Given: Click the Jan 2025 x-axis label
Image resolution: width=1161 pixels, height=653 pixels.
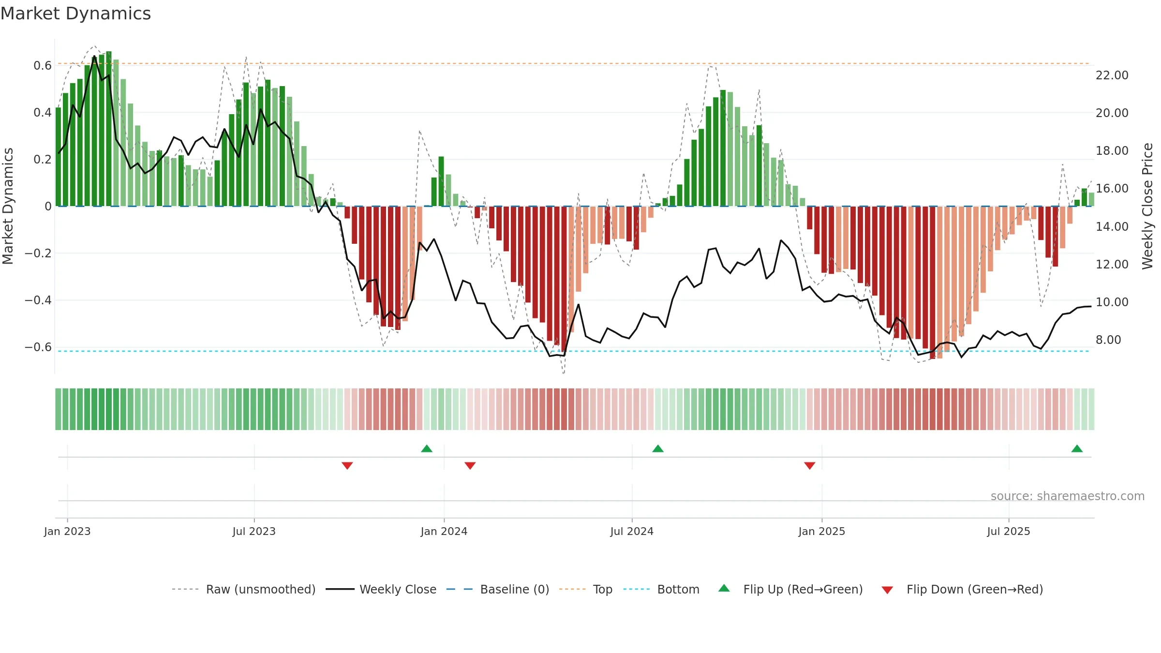Looking at the screenshot, I should coord(822,531).
